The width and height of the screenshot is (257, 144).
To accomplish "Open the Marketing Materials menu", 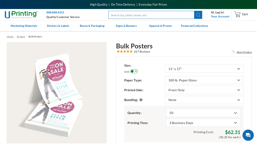I will coord(24,26).
